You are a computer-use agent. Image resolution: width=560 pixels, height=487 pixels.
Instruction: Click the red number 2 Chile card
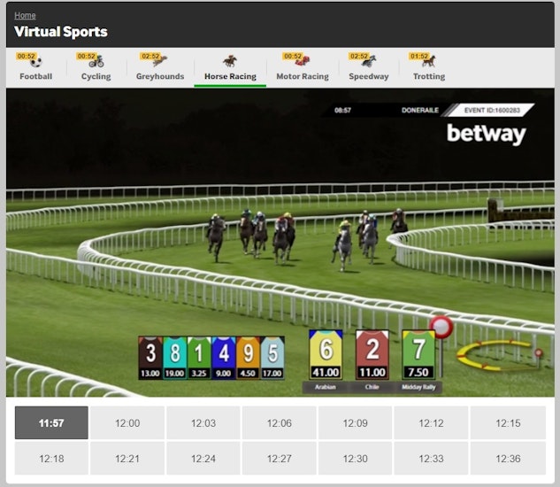(x=372, y=355)
